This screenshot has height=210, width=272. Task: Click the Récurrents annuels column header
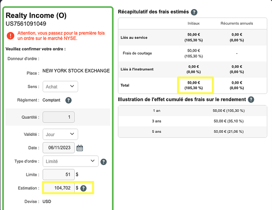pos(237,23)
